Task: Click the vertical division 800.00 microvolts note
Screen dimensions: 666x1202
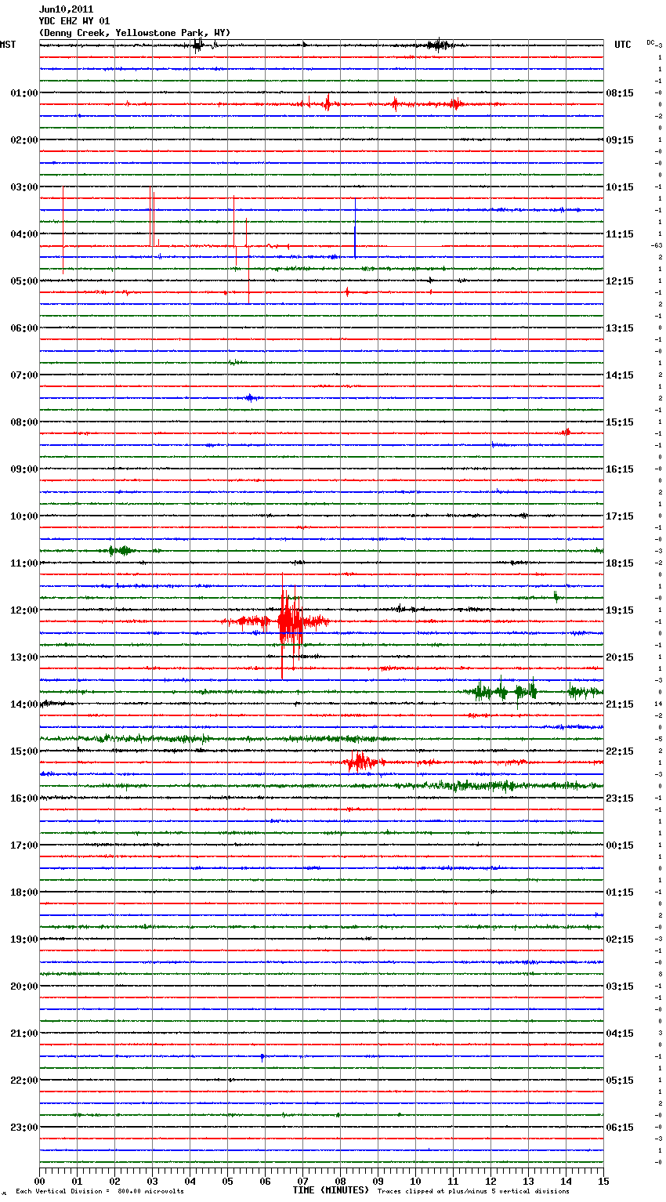Action: click(x=100, y=1191)
